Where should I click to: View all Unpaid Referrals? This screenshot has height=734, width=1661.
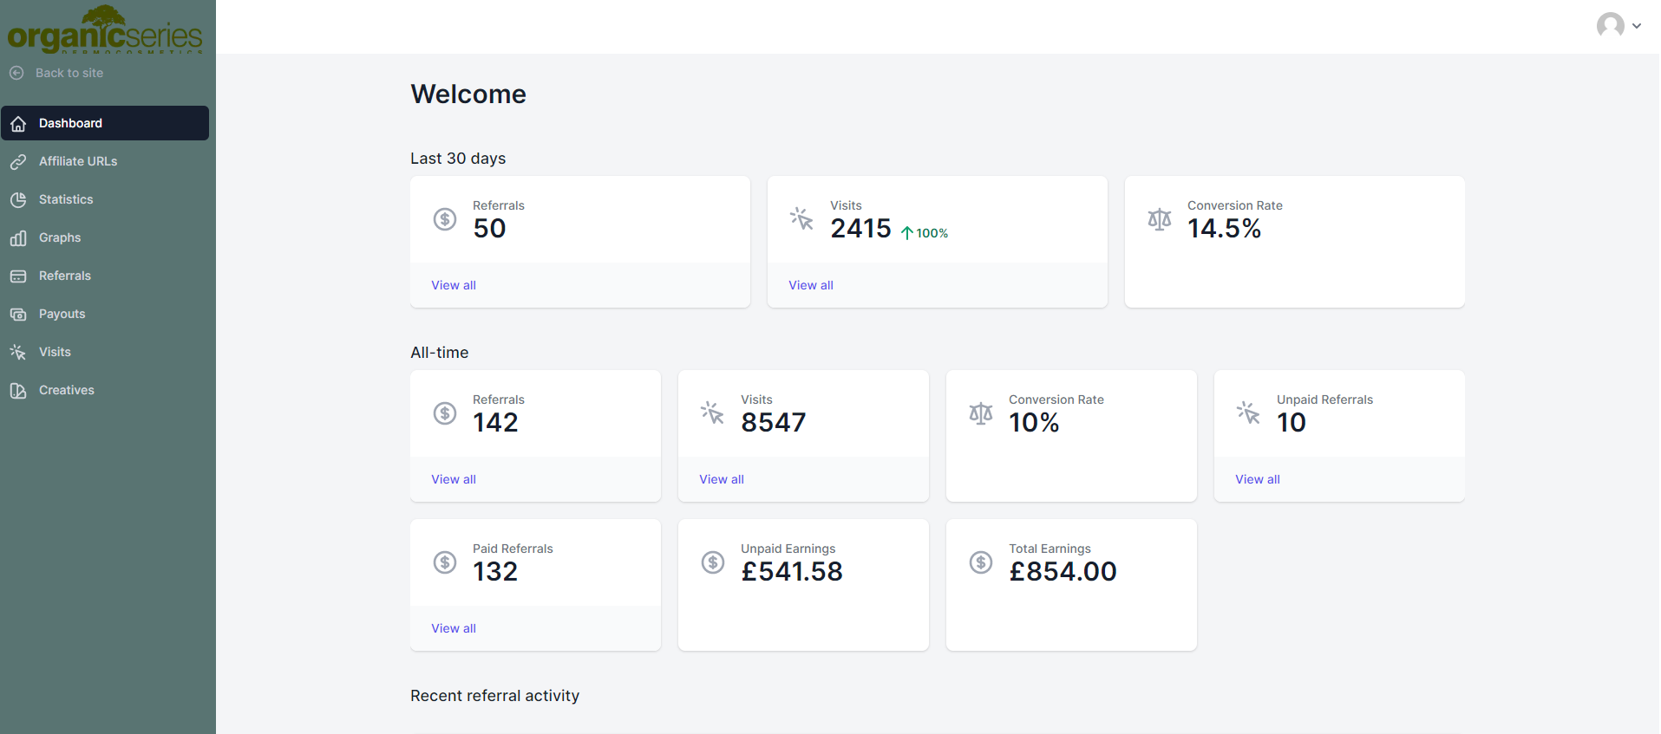(1258, 479)
